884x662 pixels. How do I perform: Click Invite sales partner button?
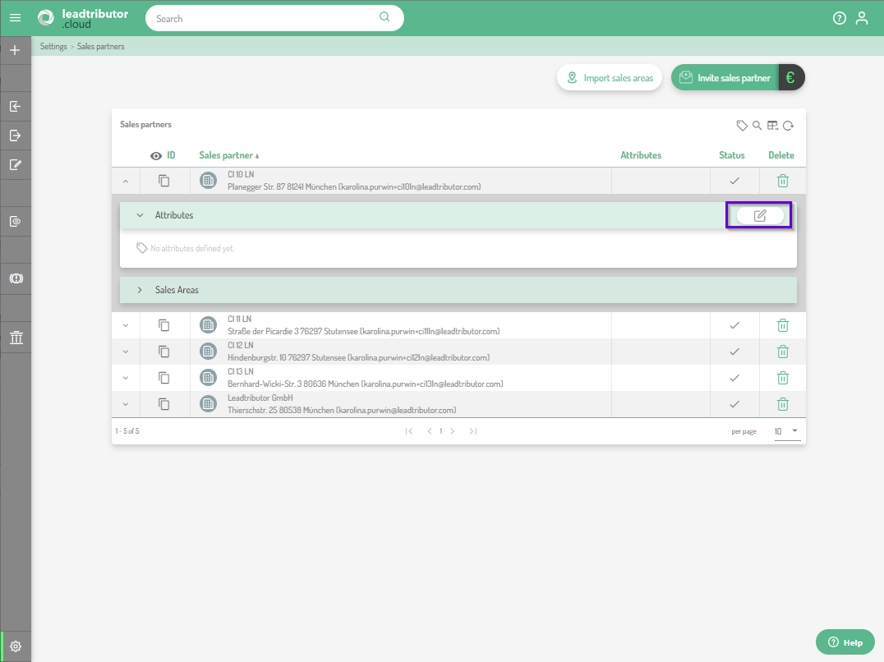[x=725, y=78]
